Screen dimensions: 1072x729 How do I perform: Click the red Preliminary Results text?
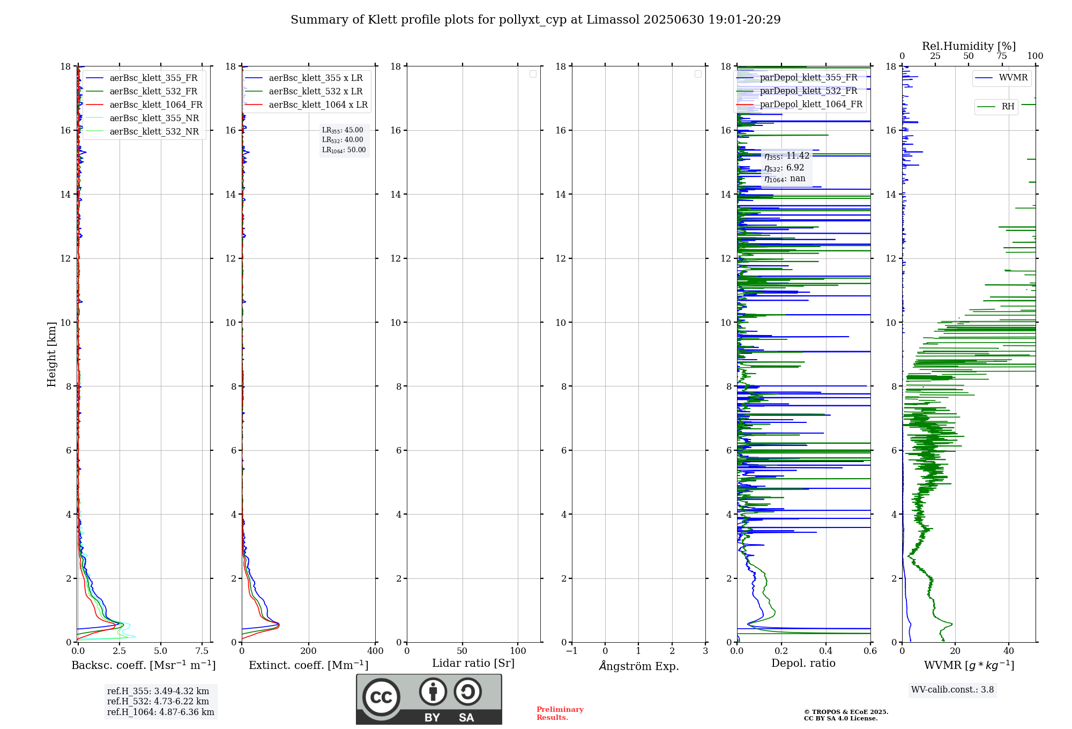560,713
